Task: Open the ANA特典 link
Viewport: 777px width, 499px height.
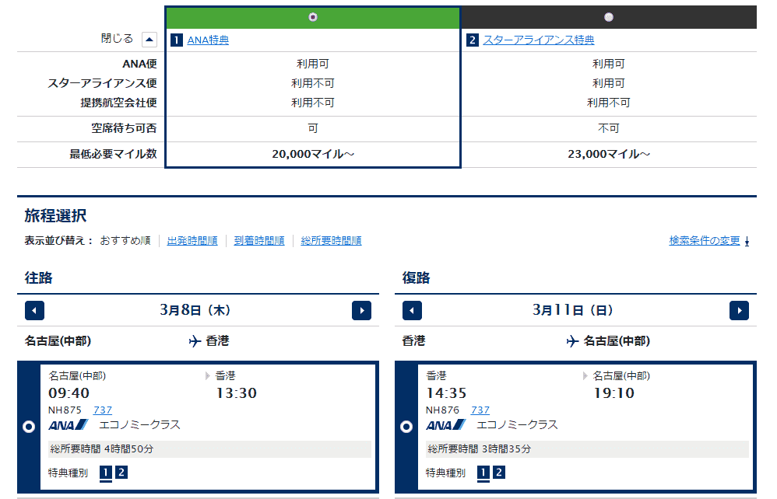Action: (x=208, y=40)
